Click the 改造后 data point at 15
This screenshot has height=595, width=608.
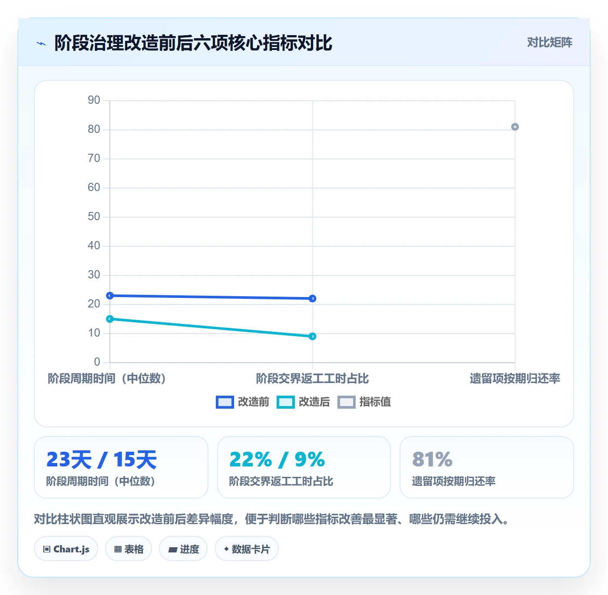click(x=110, y=319)
